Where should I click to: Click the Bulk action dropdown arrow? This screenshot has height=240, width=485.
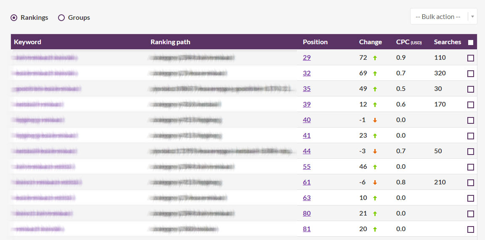pos(473,17)
